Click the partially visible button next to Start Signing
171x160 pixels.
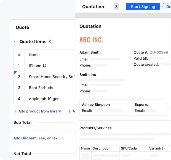[167, 7]
